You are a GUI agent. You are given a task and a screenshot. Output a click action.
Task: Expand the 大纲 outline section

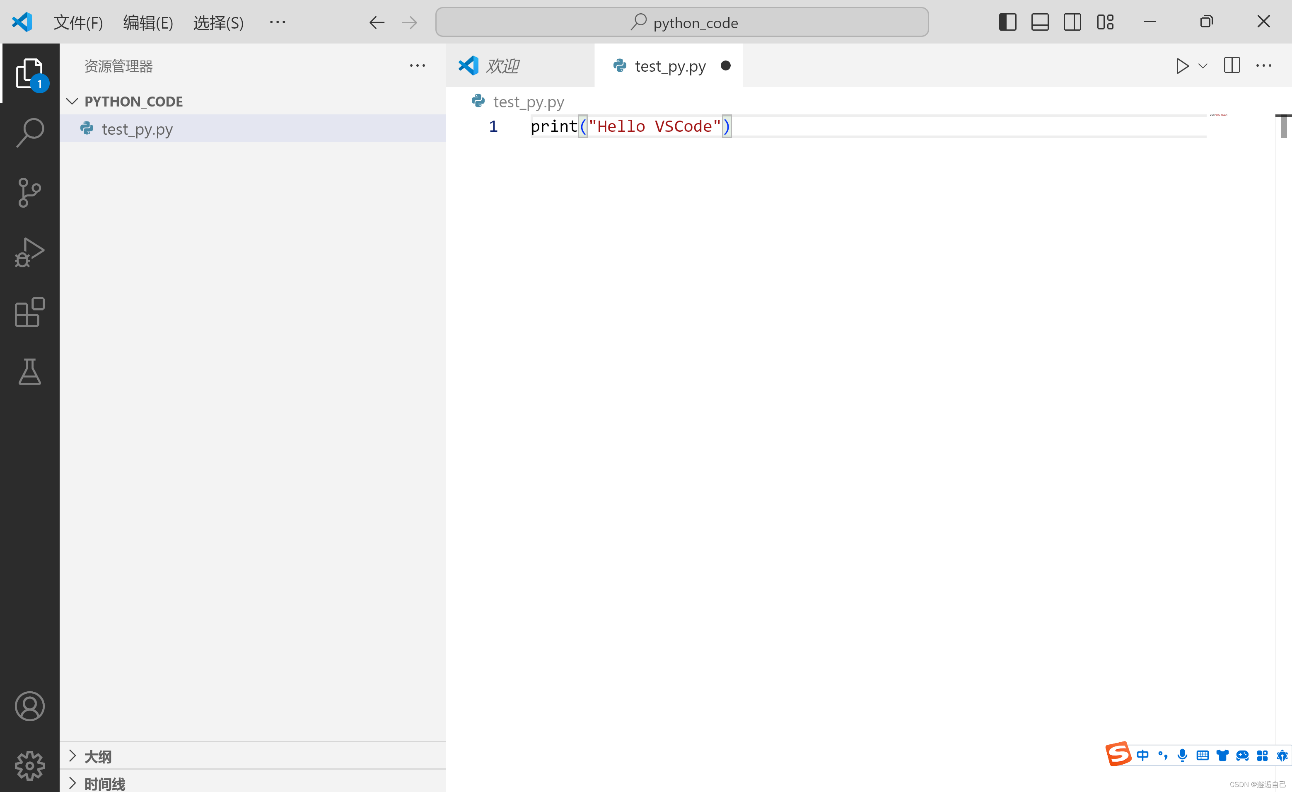(72, 756)
